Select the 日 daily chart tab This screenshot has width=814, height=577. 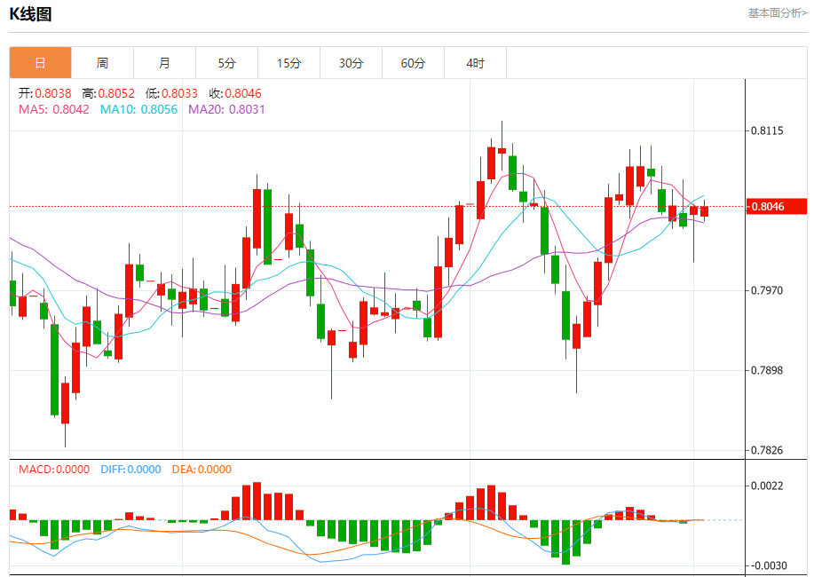point(41,63)
